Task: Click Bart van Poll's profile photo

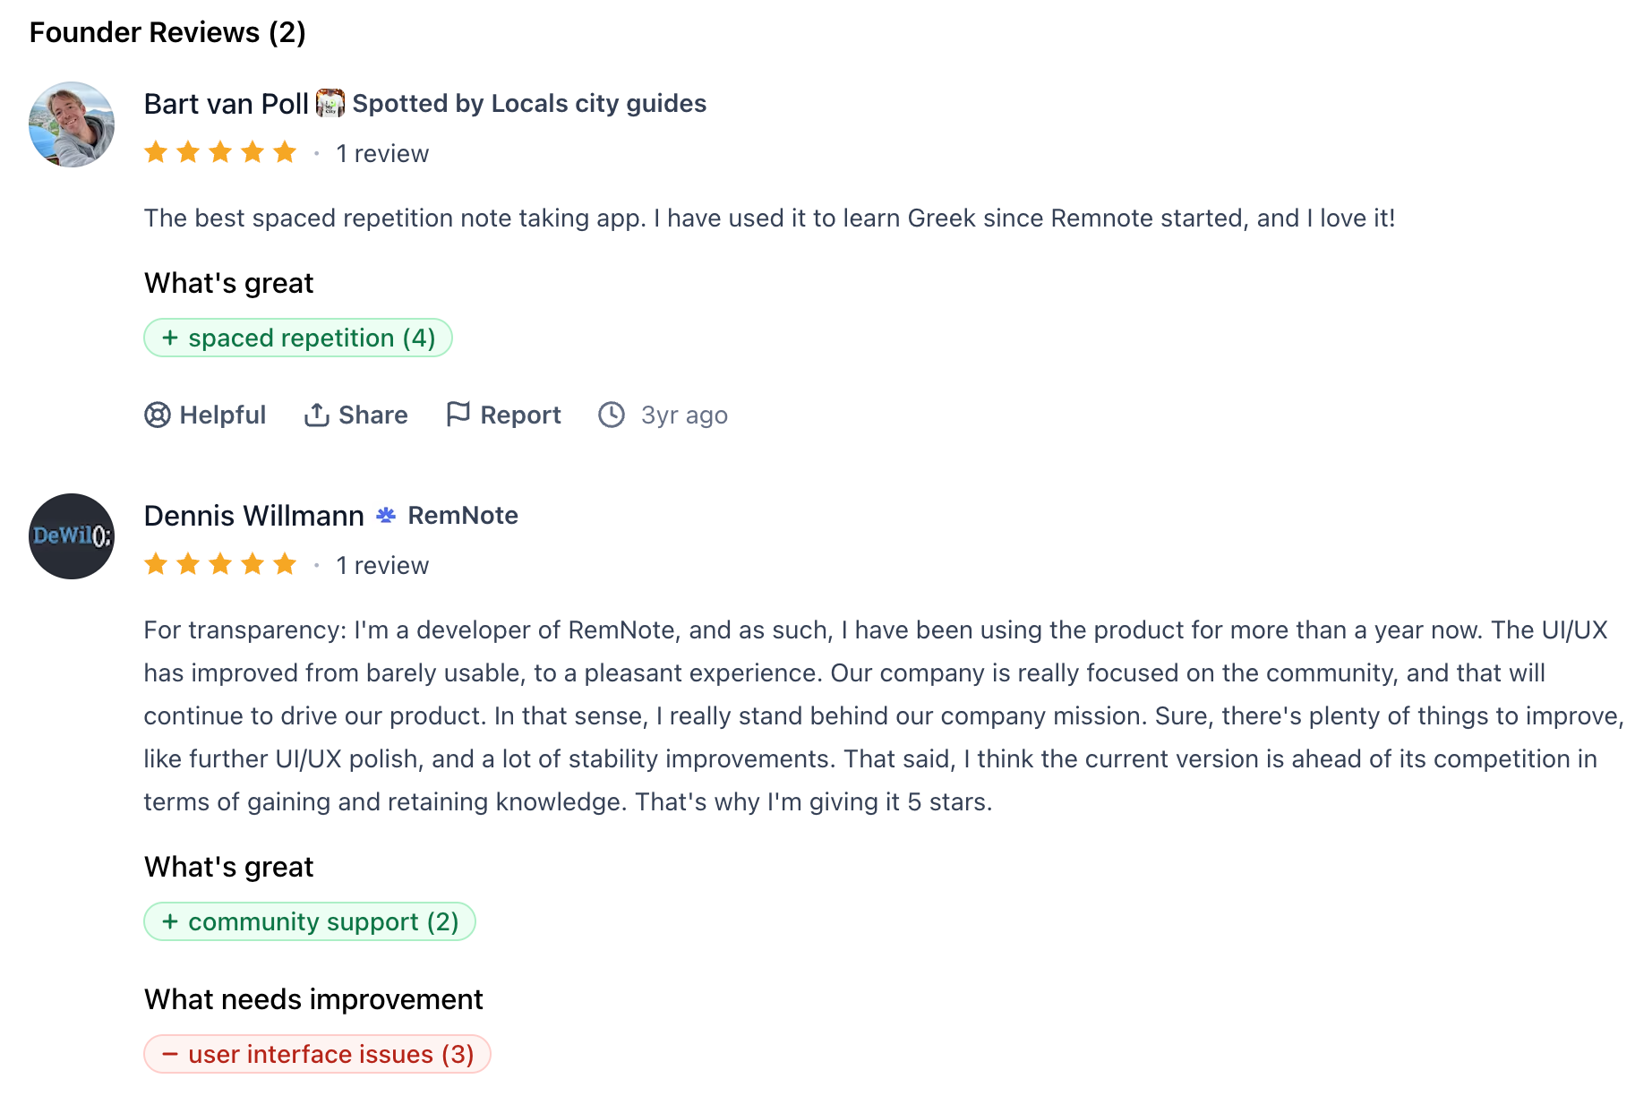Action: [72, 124]
